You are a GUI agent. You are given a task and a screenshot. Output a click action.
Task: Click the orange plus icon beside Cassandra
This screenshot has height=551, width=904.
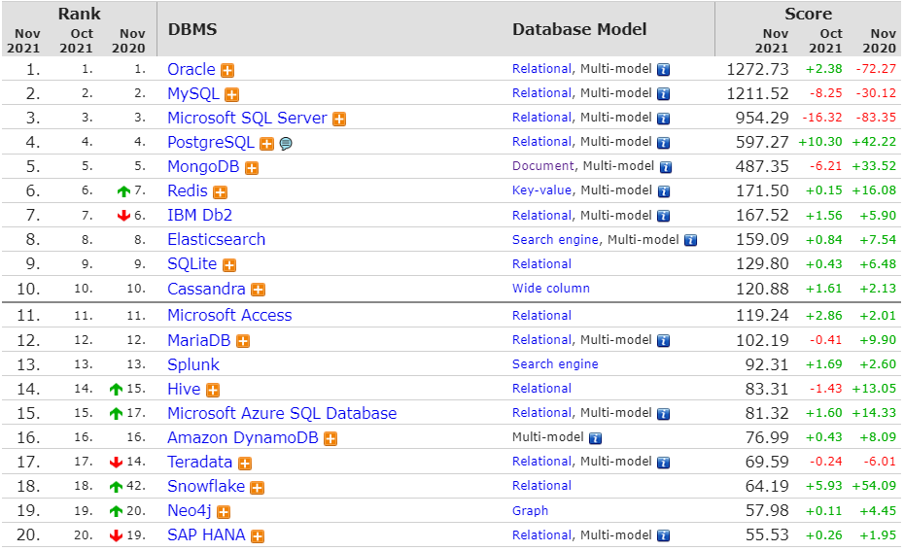point(258,290)
